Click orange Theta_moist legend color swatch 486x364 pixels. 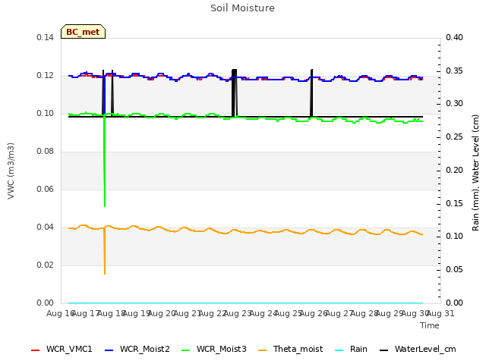point(263,350)
